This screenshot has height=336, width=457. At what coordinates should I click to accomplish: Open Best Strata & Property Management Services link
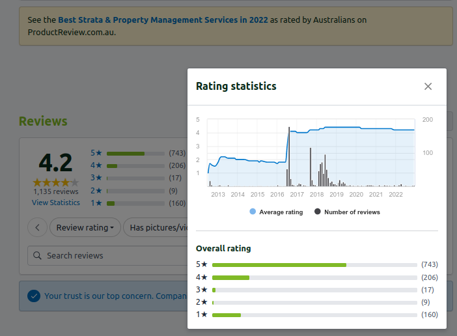tap(161, 20)
